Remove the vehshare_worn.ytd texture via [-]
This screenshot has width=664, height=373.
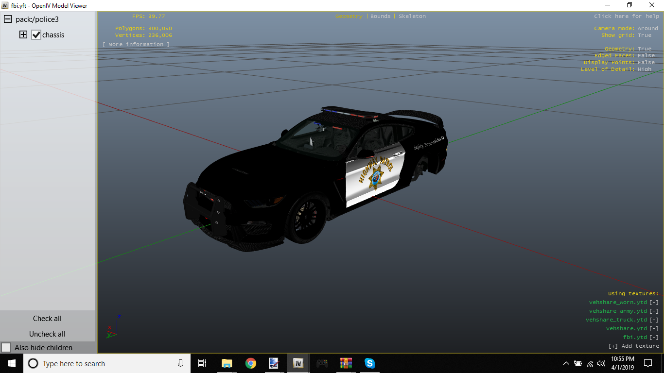point(654,302)
